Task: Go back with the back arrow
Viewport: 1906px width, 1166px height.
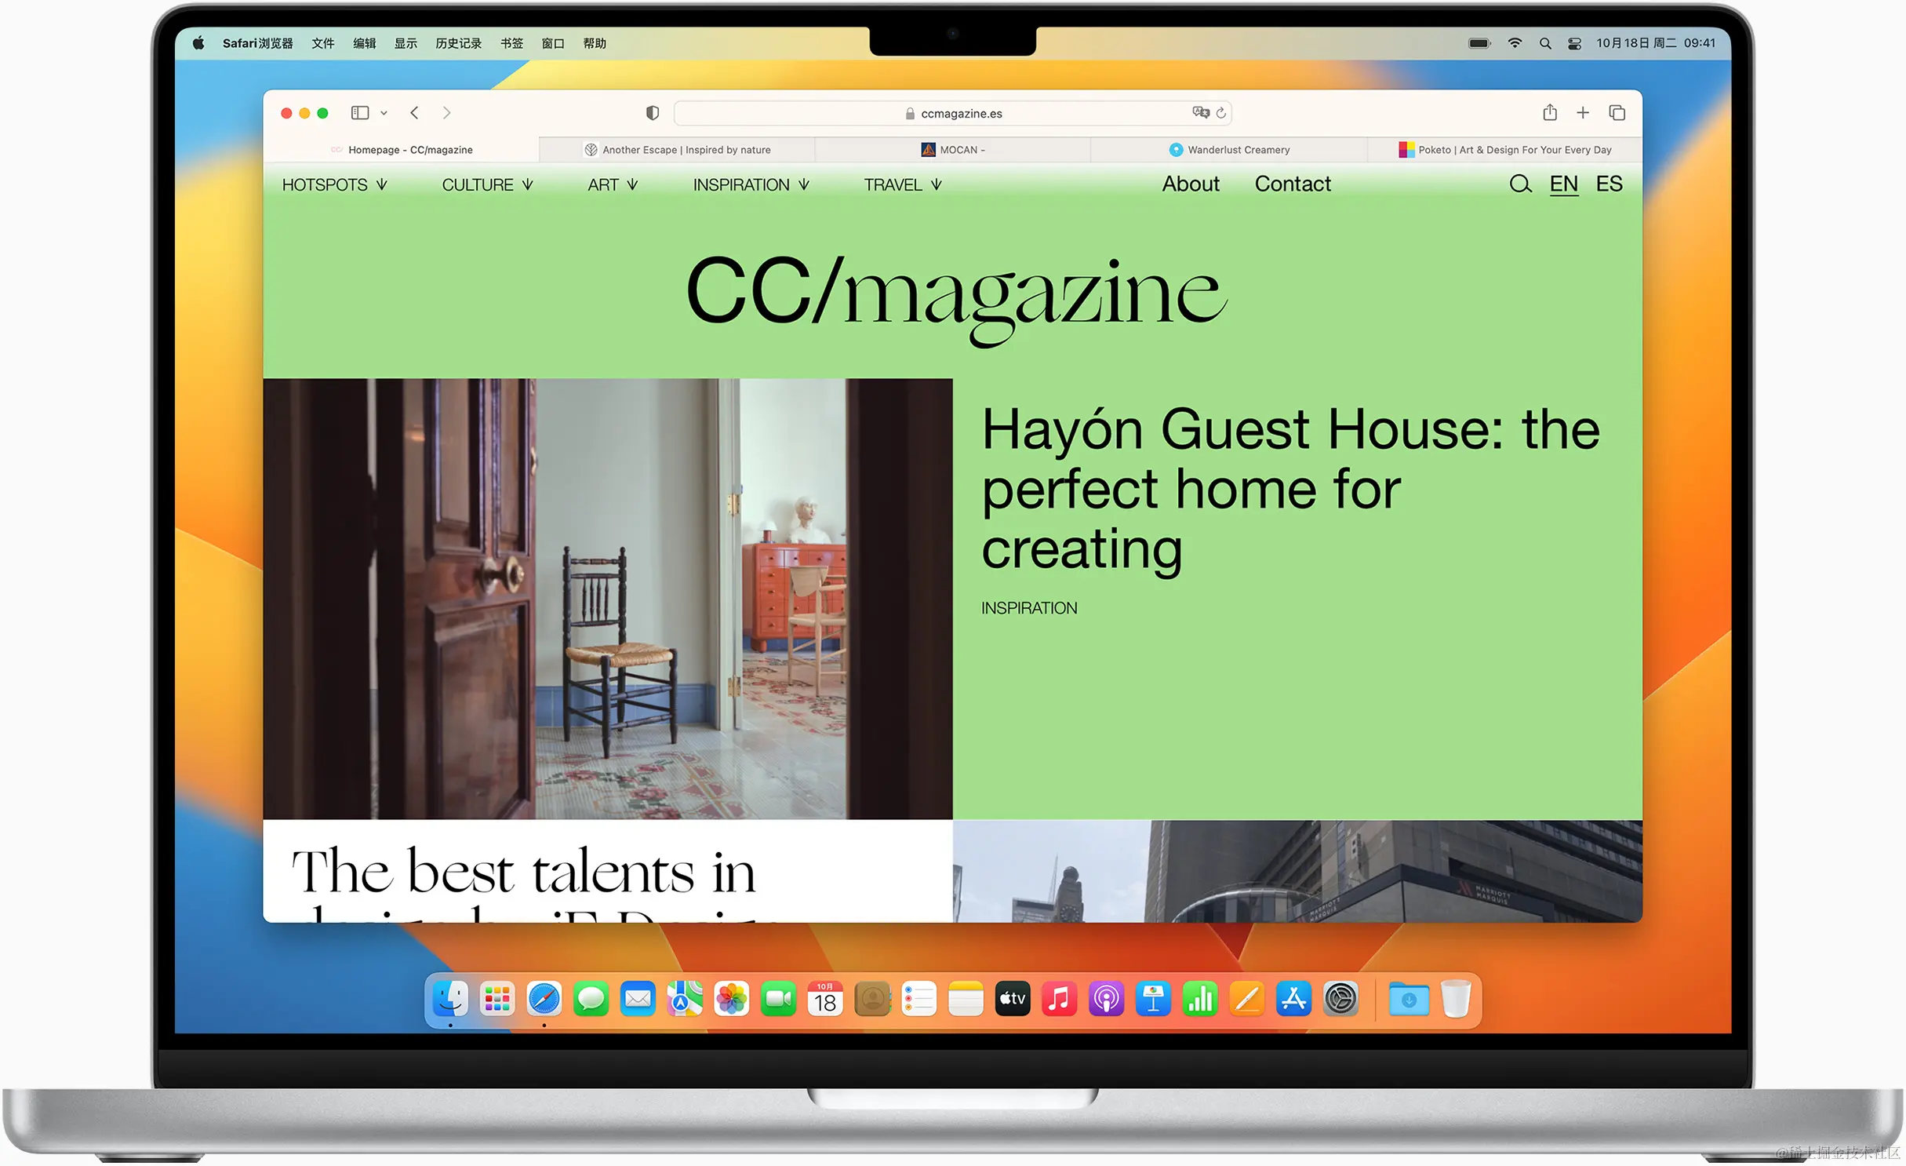Action: point(414,113)
